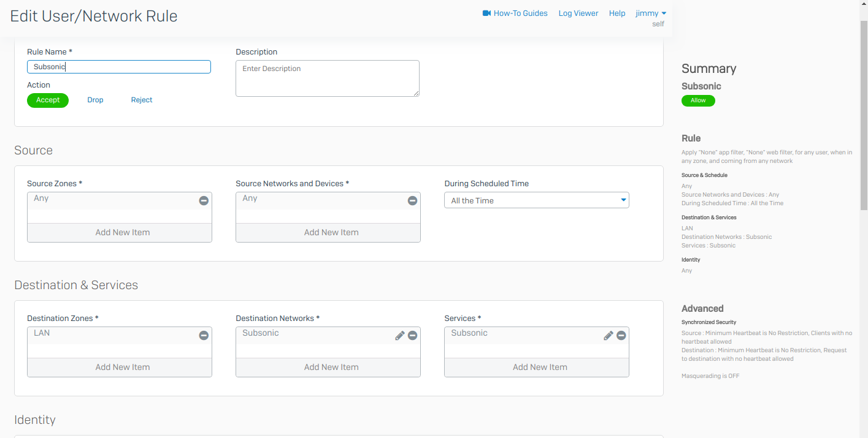The width and height of the screenshot is (868, 438).
Task: Click the Rule Name input field
Action: (119, 67)
